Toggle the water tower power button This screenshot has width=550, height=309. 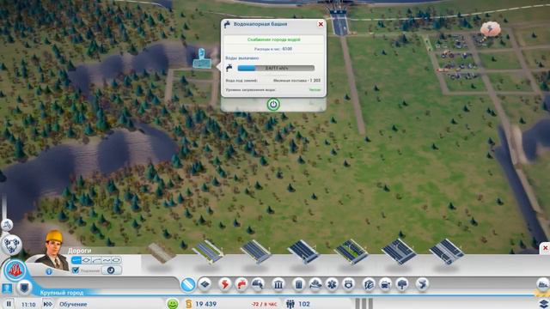(x=273, y=105)
